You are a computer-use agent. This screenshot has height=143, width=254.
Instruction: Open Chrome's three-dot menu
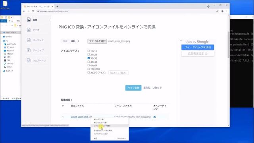(x=227, y=11)
